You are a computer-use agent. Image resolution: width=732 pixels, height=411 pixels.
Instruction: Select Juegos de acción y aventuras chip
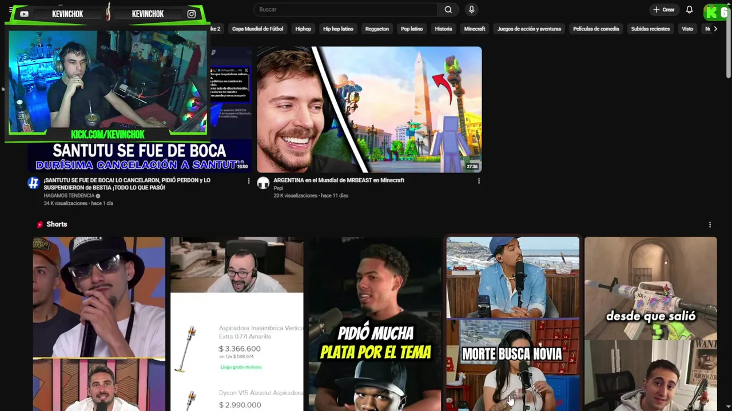[x=529, y=29]
